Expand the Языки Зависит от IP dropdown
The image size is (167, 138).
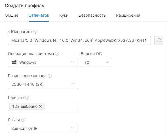[x=43, y=128]
